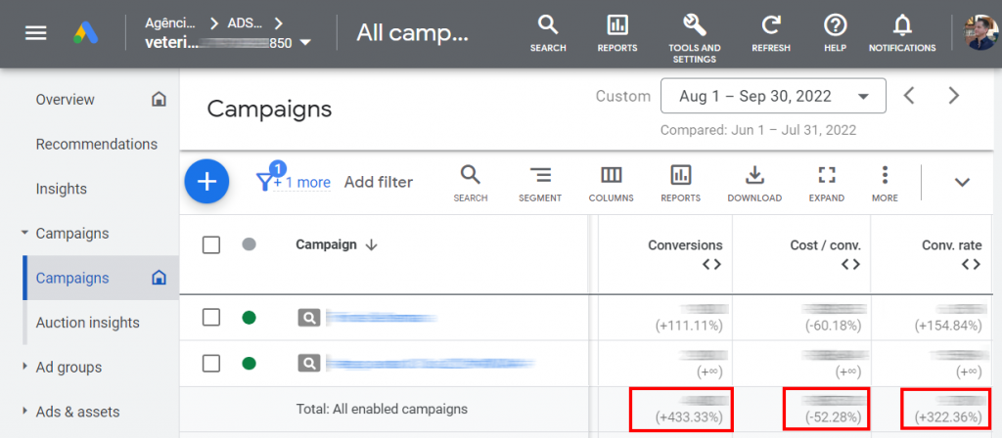Open Auction insights in sidebar
1002x438 pixels.
[x=87, y=323]
